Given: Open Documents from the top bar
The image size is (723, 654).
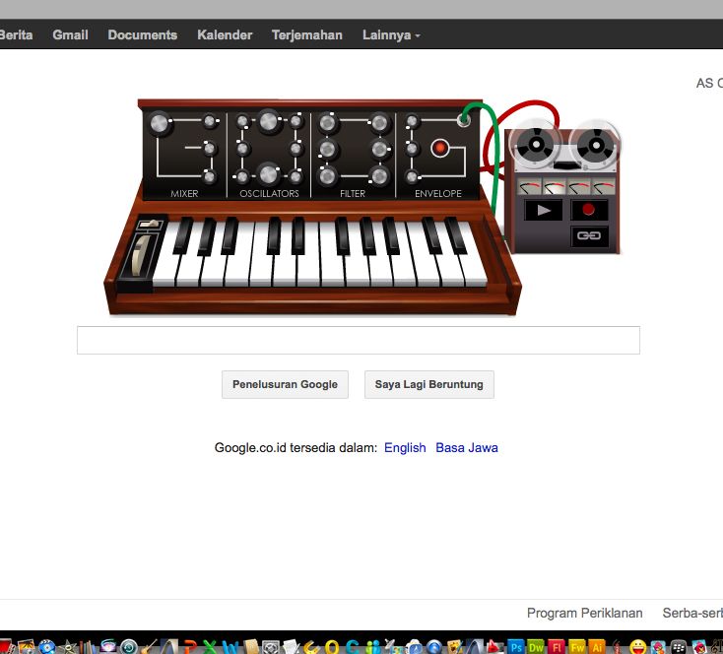Looking at the screenshot, I should [143, 35].
